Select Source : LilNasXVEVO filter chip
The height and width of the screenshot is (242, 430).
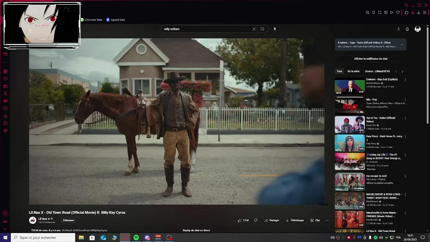click(x=378, y=71)
